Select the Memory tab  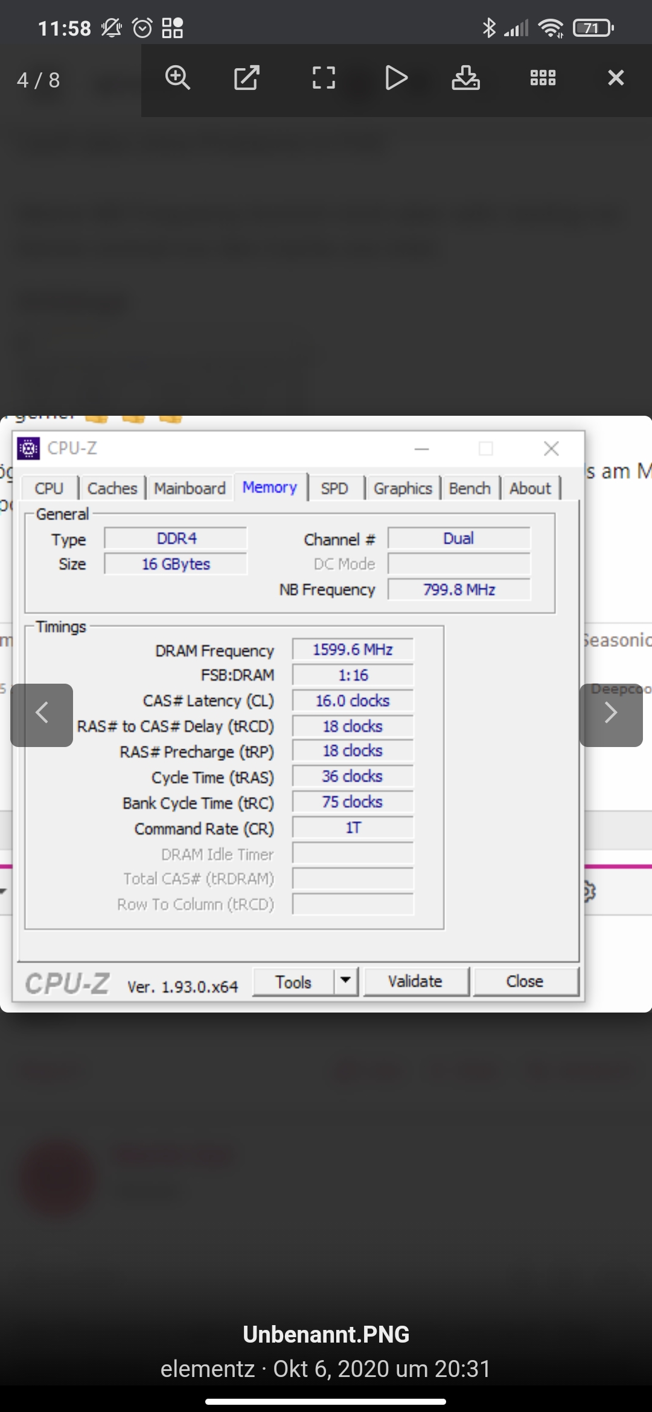270,487
